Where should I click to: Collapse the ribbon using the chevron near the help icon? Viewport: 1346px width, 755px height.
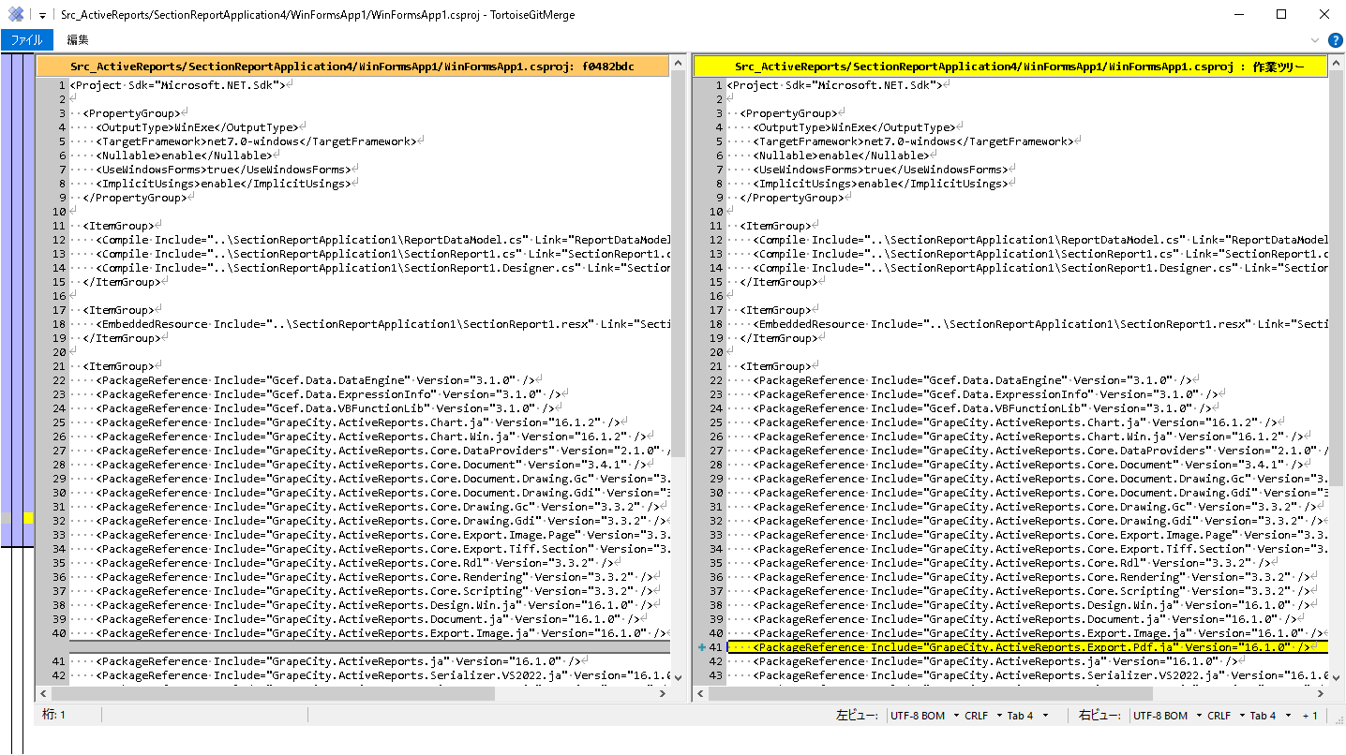pos(1315,39)
